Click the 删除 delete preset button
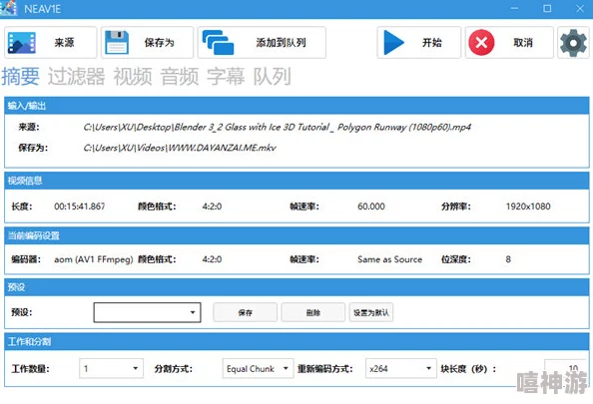593x404 pixels. click(313, 312)
